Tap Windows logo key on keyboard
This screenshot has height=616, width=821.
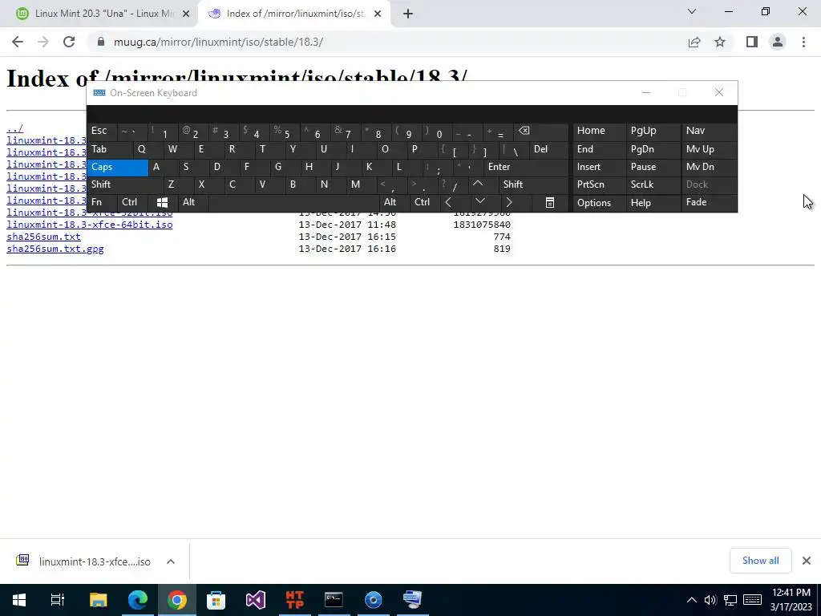[x=162, y=202]
